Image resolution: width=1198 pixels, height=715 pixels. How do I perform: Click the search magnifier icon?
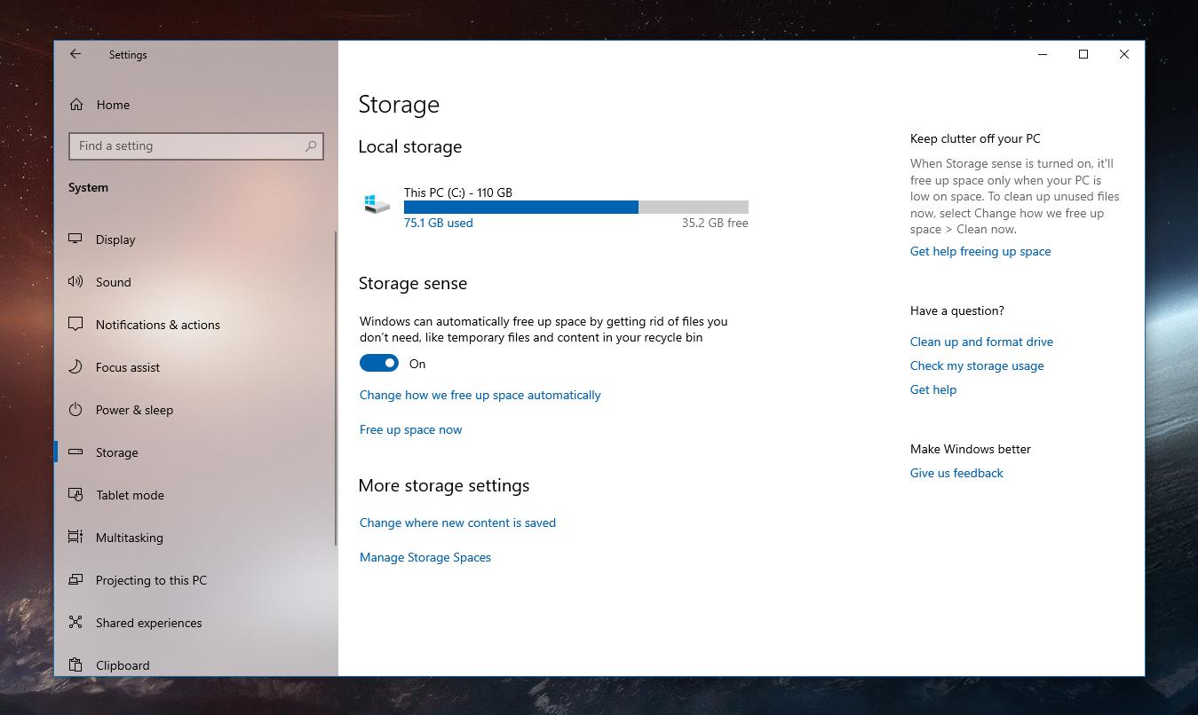310,146
